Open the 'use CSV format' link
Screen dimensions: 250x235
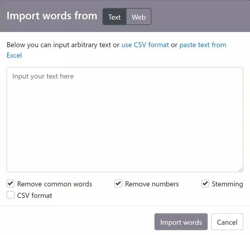click(145, 45)
